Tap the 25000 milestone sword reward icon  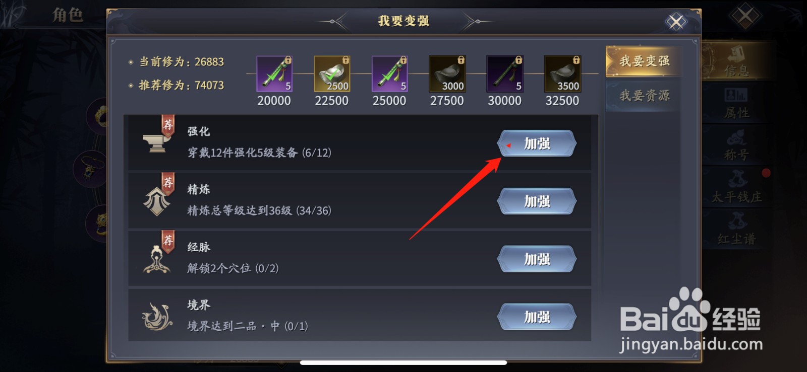coord(389,73)
